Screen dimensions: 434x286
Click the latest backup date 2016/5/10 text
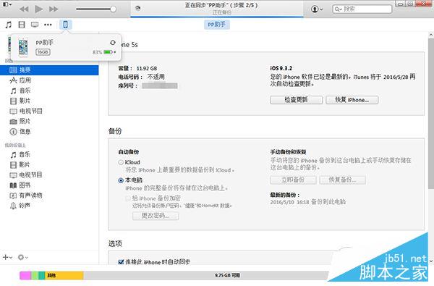click(308, 202)
